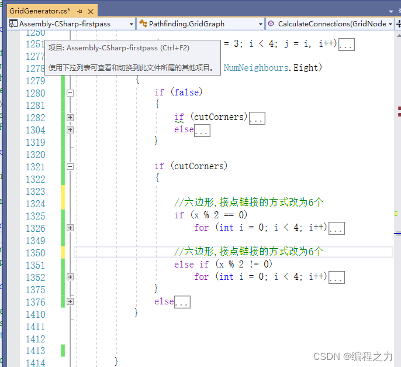Click the blue caret marker in the scrollbar
This screenshot has height=367, width=401.
pos(397,234)
